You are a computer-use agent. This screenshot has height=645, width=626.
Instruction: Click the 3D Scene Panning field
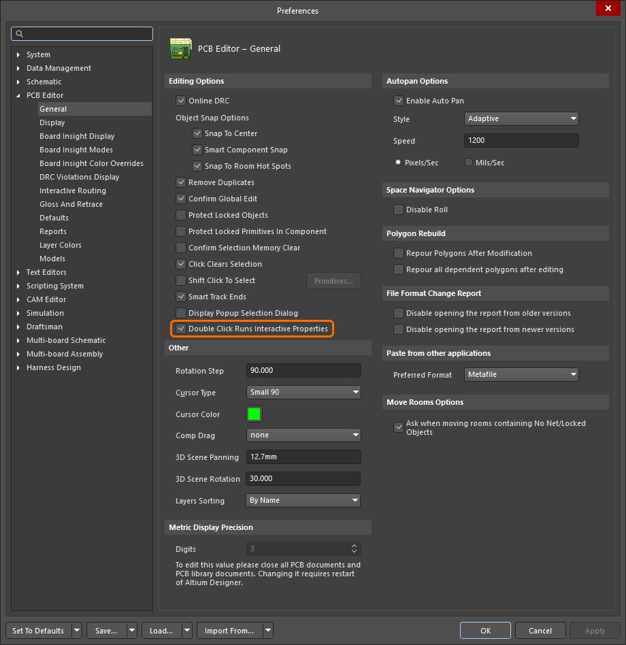point(303,457)
